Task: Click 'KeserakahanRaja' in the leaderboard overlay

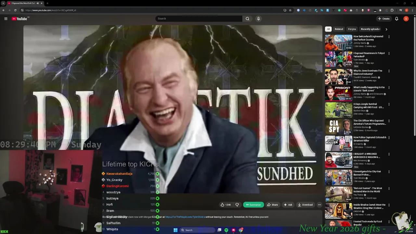Action: click(119, 174)
